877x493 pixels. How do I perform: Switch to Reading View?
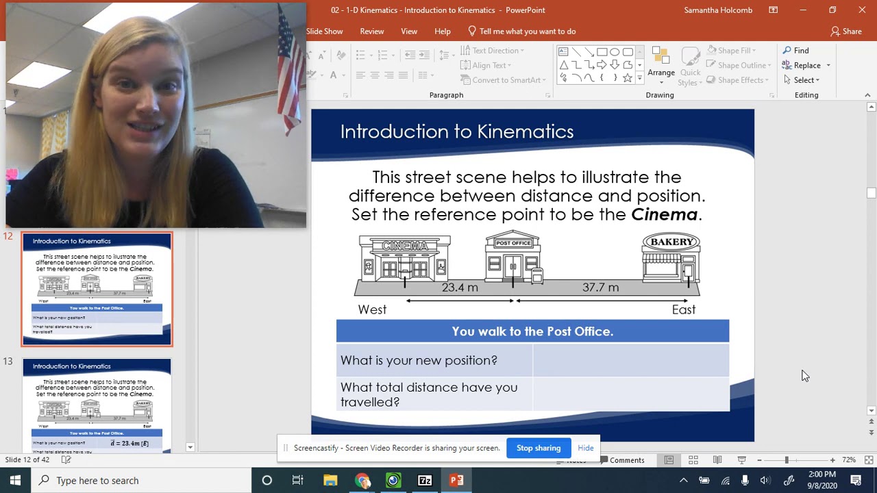[717, 460]
